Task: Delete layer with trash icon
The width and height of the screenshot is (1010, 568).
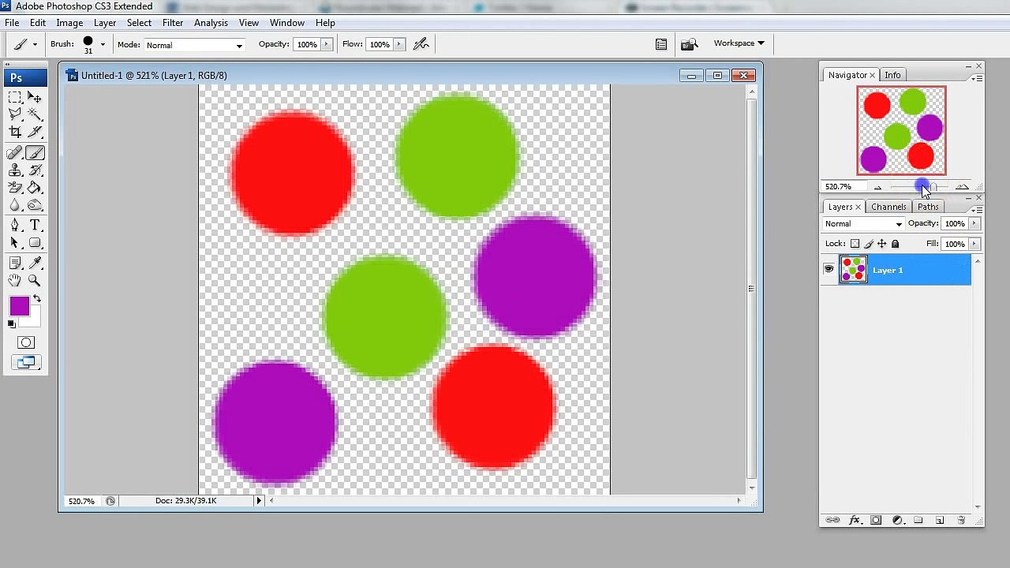Action: pos(961,520)
